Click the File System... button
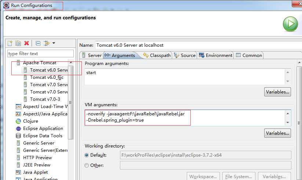 (239, 176)
